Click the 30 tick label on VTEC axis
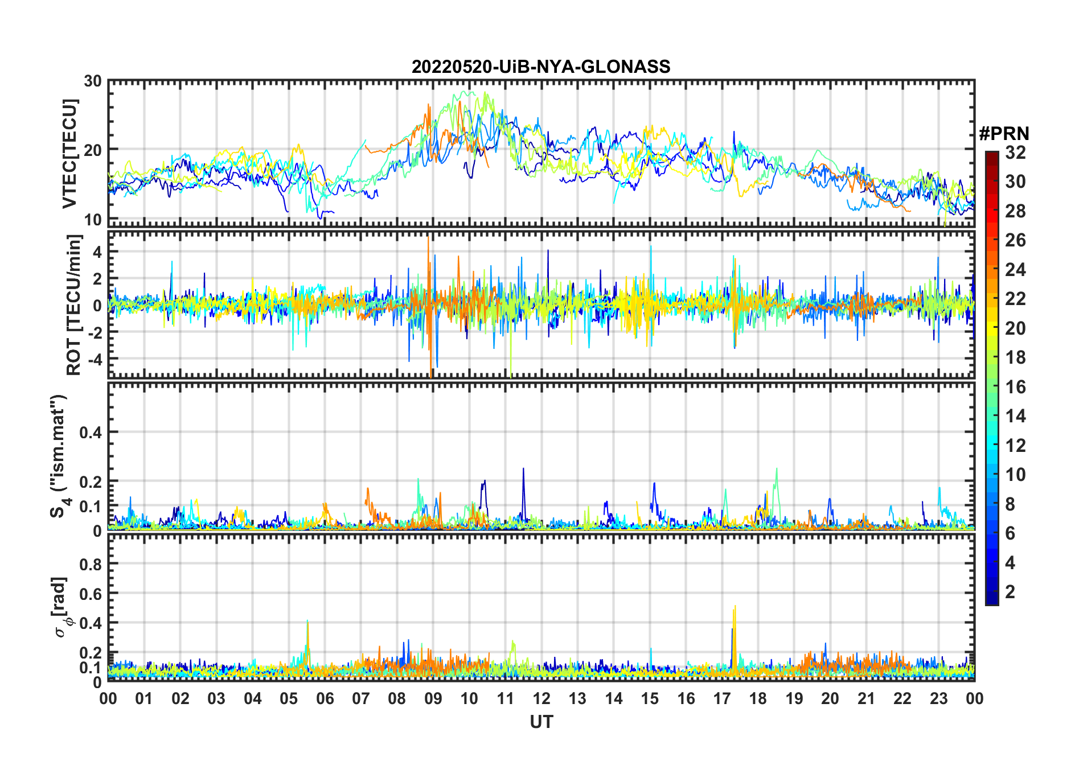 point(93,81)
